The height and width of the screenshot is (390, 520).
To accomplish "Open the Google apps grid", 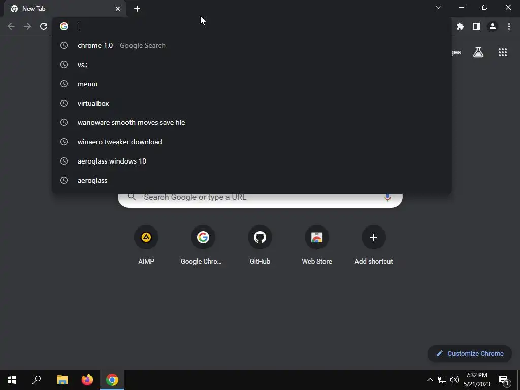I will coord(503,52).
